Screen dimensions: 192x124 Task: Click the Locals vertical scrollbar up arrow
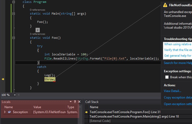click(80, 107)
